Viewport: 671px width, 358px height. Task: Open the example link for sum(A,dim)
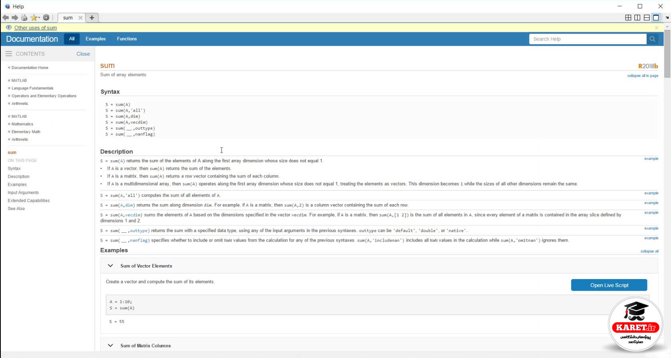click(651, 203)
